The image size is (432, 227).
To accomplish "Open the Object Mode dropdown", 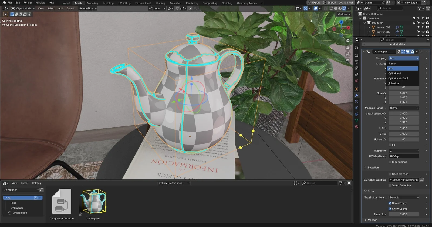I will pos(23,8).
